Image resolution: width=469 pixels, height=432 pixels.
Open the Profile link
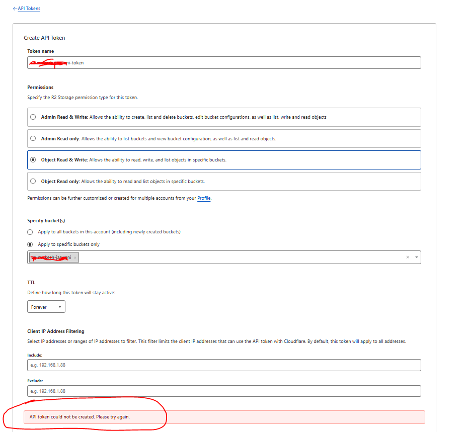204,198
